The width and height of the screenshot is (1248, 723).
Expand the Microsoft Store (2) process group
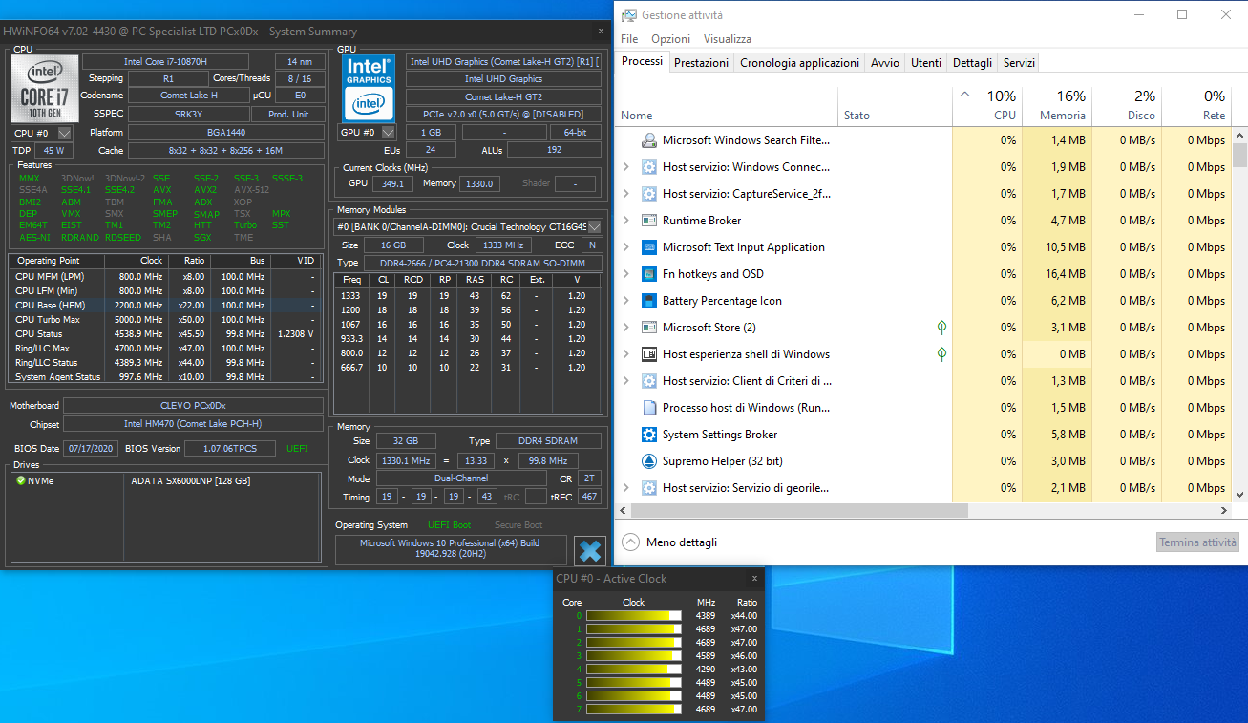(x=626, y=328)
